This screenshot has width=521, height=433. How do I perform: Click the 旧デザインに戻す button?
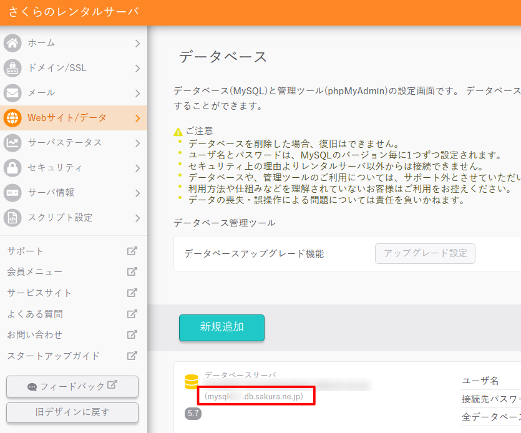click(x=72, y=412)
